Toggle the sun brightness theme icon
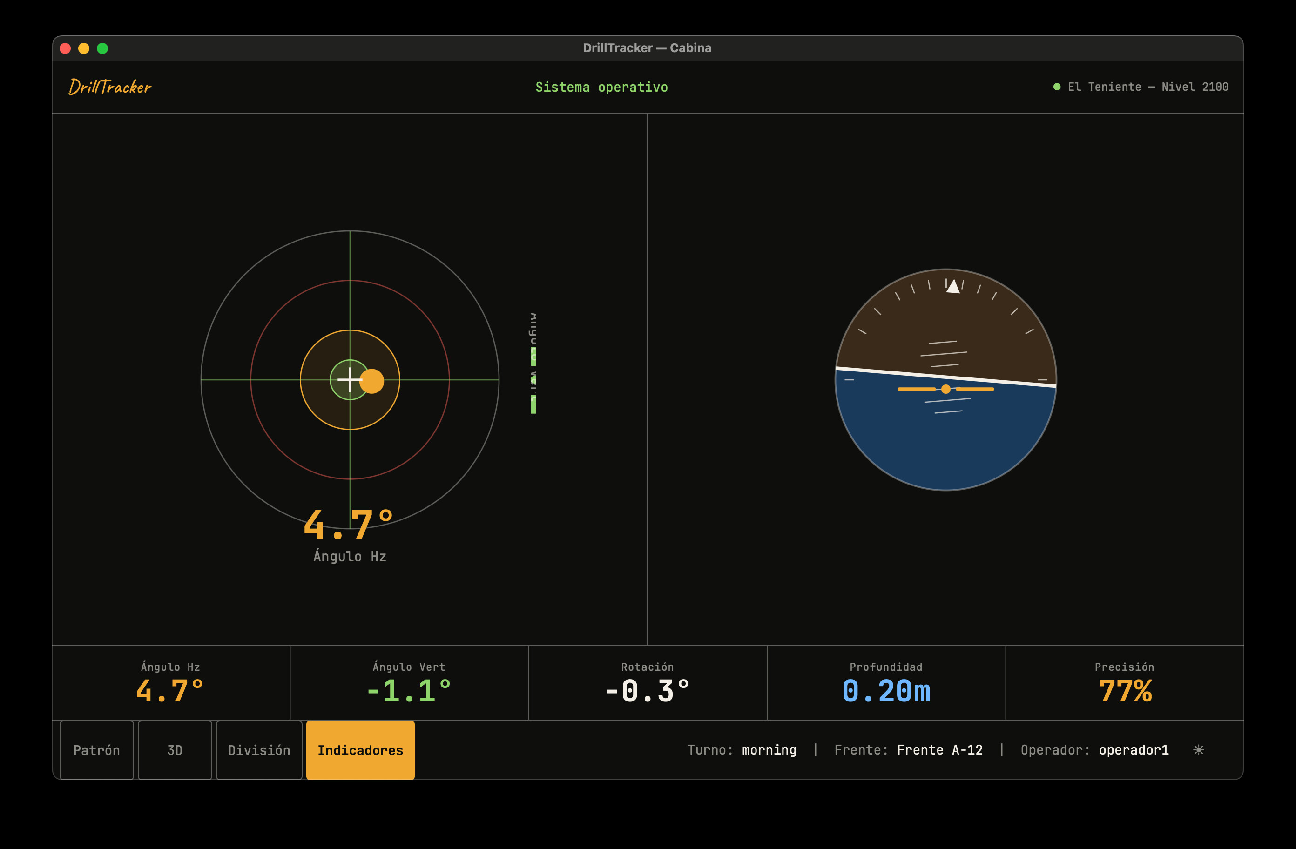This screenshot has height=849, width=1296. (x=1198, y=750)
